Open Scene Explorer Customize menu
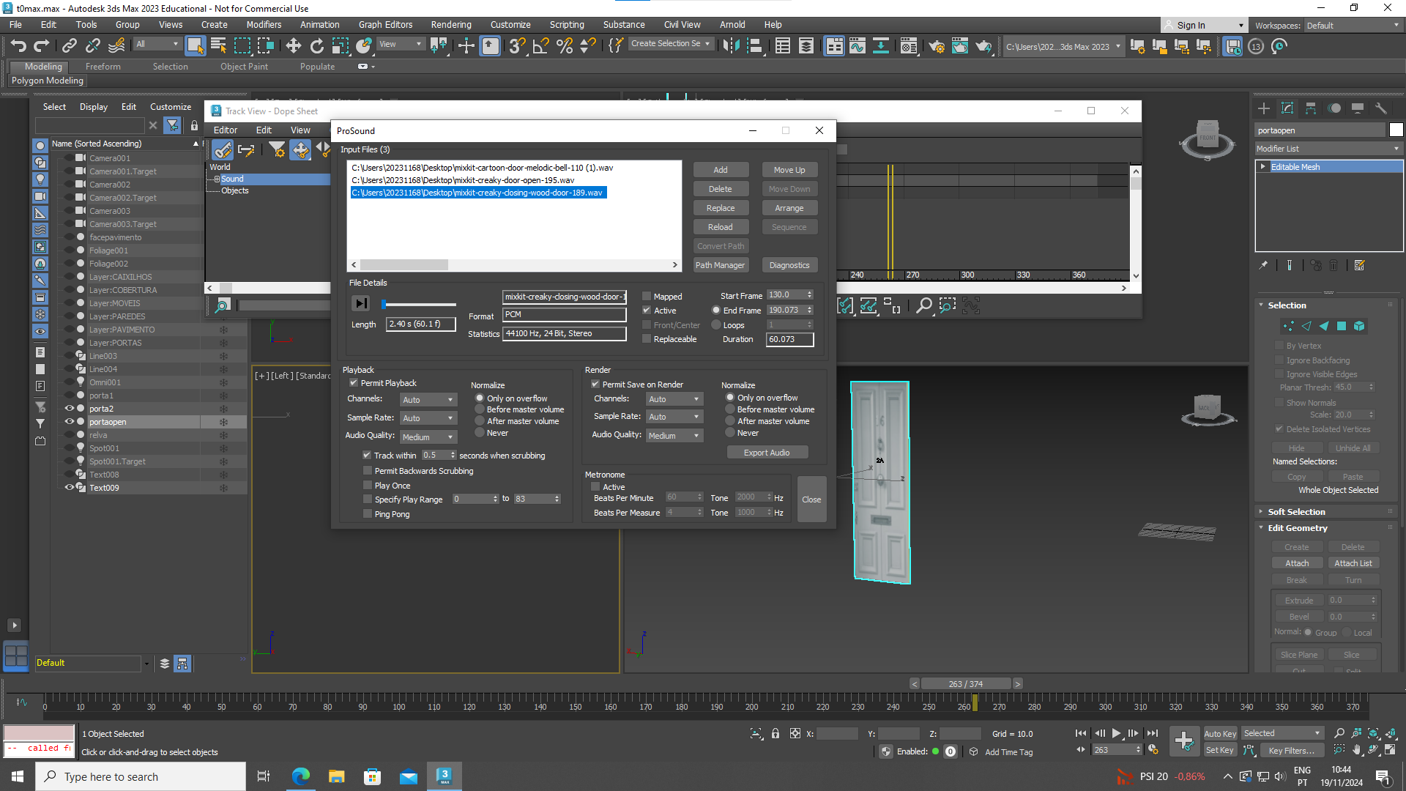The width and height of the screenshot is (1406, 791). [x=171, y=107]
